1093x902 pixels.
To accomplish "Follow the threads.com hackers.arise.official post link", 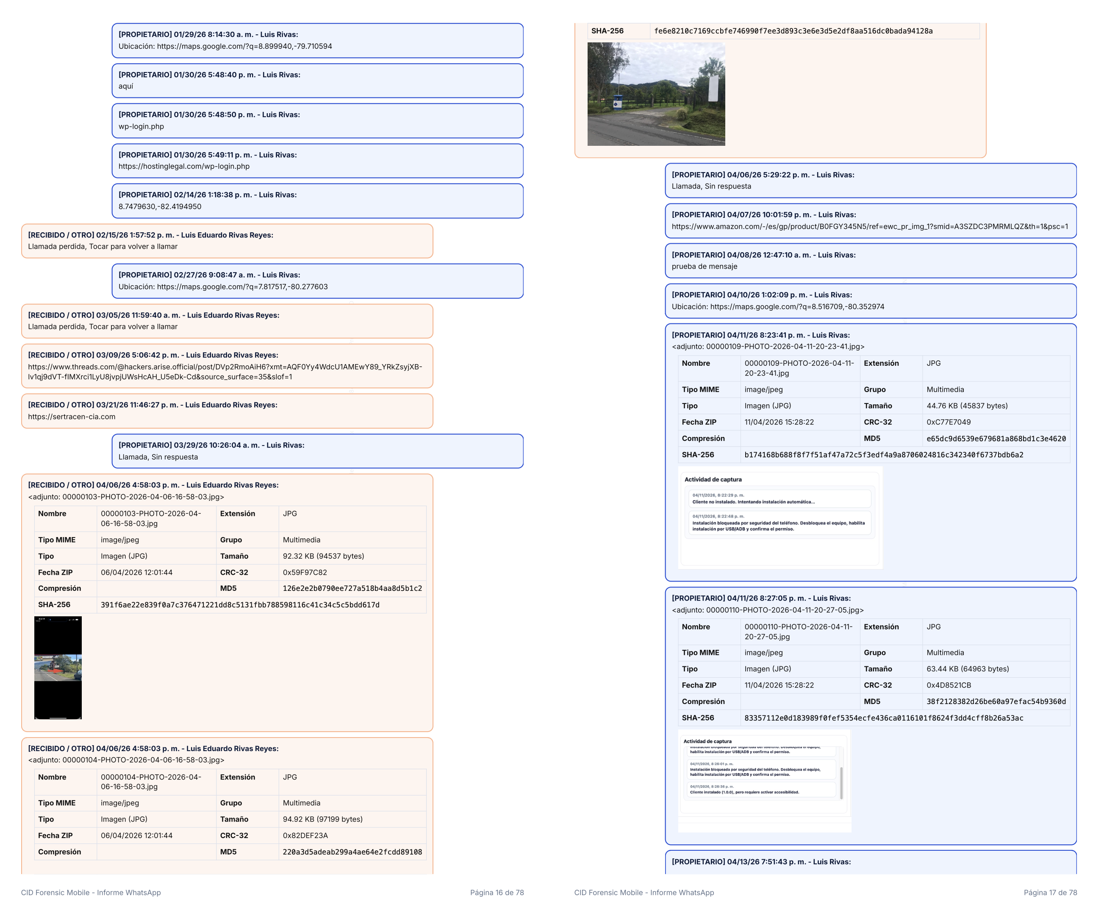I will tap(225, 371).
